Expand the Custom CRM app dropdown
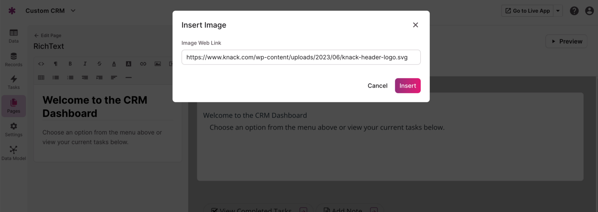Image resolution: width=598 pixels, height=212 pixels. [x=73, y=11]
